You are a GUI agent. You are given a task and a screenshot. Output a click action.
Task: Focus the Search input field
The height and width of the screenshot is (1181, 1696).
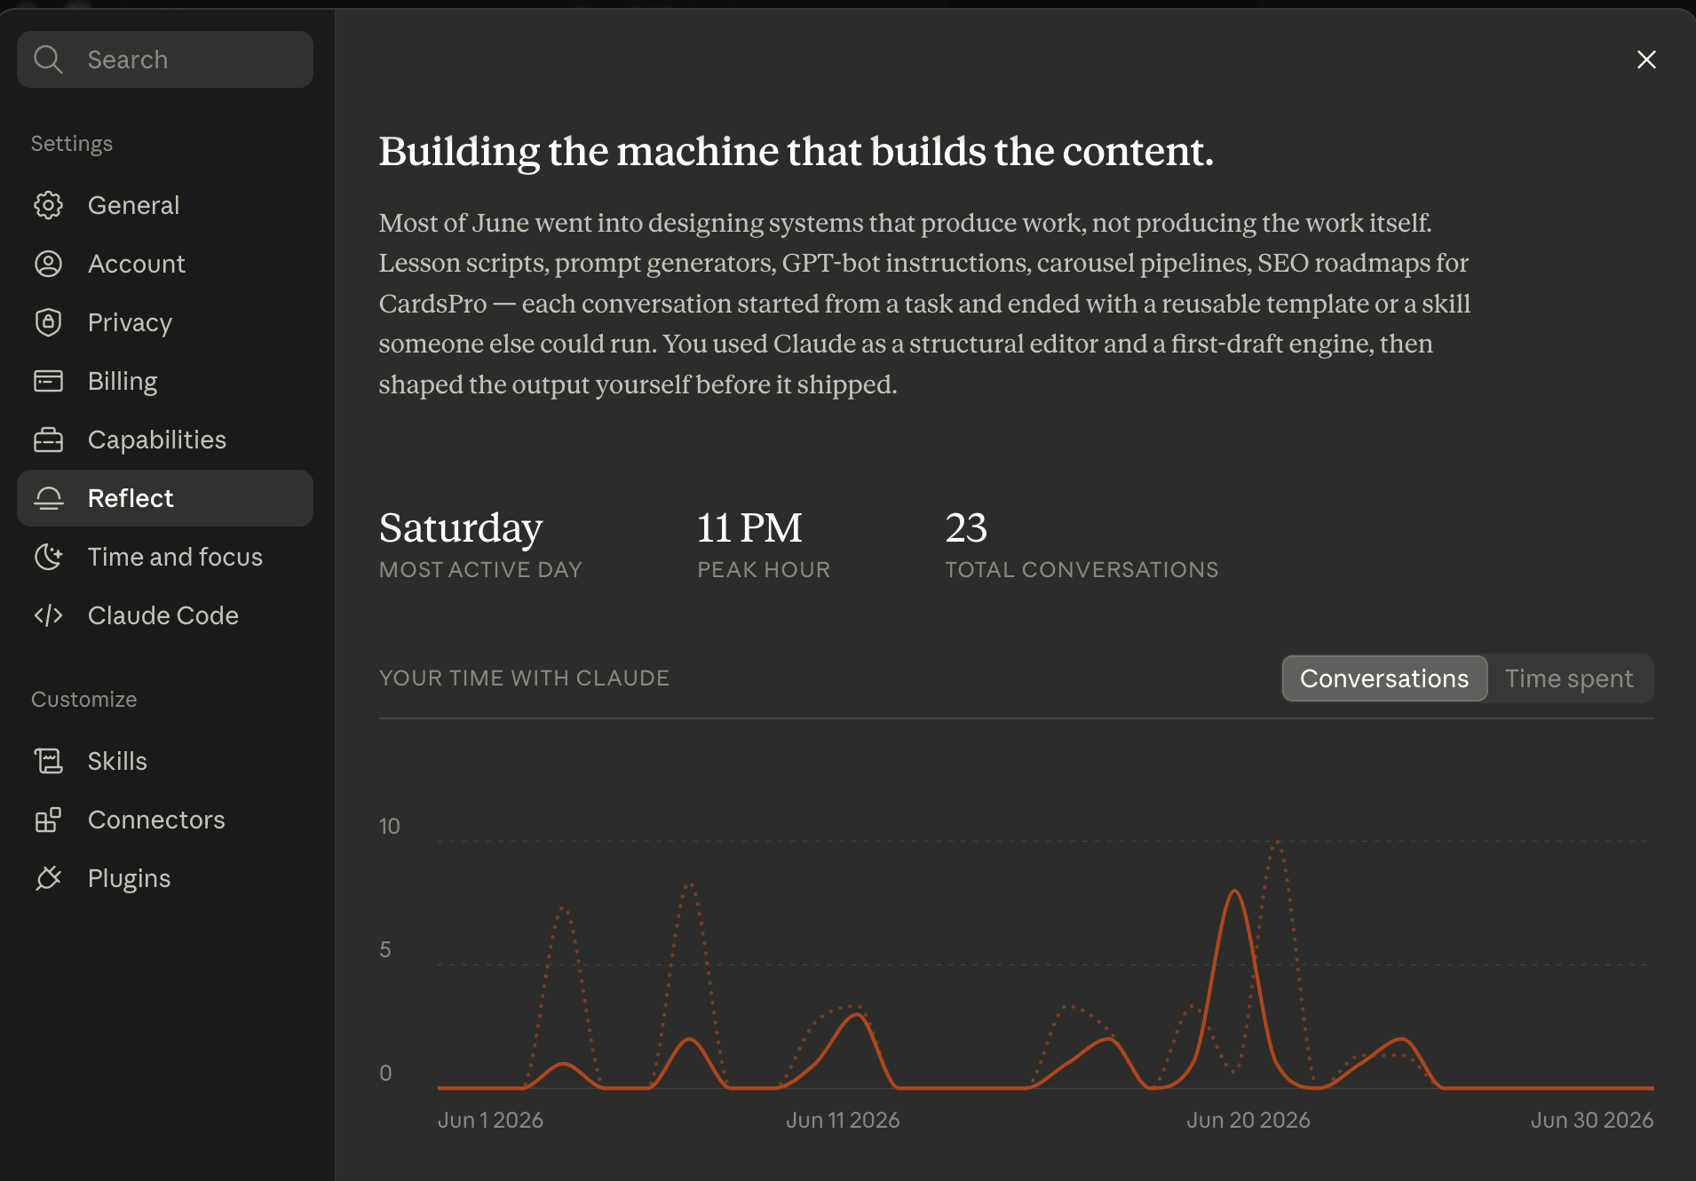[x=165, y=59]
